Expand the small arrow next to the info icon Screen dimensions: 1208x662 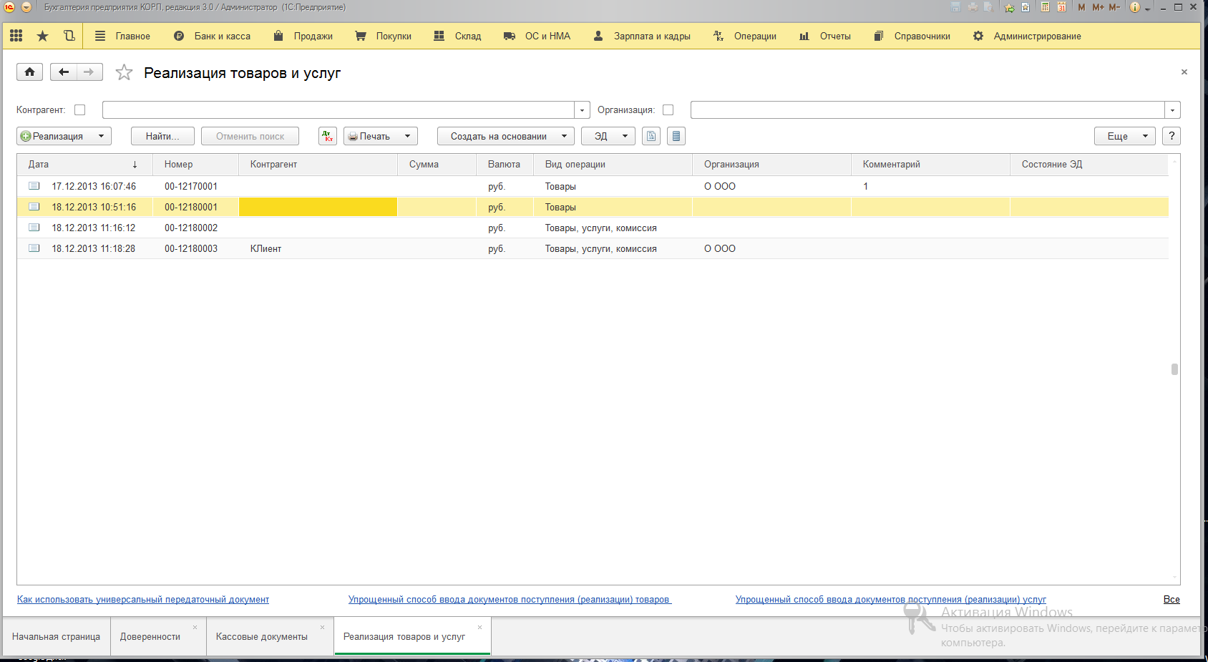(1148, 8)
